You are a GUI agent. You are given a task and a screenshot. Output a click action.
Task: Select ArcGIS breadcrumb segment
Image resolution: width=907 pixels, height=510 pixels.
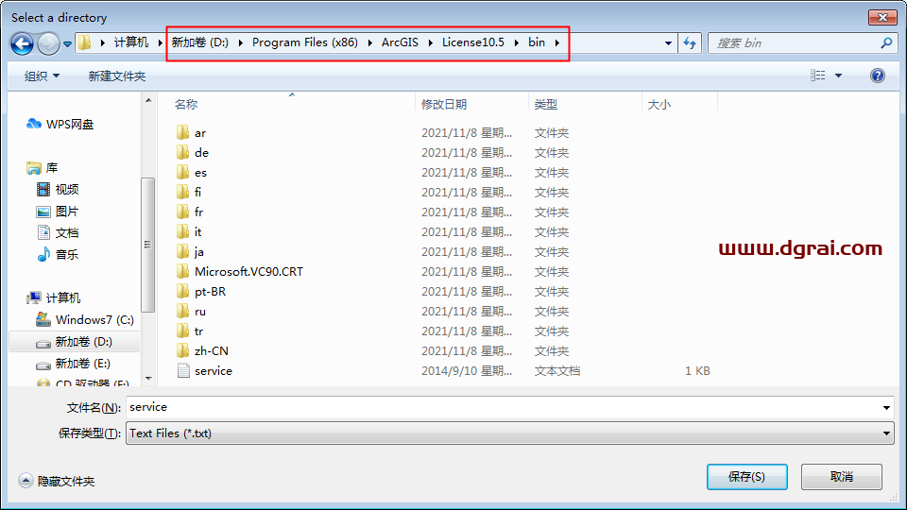click(400, 42)
